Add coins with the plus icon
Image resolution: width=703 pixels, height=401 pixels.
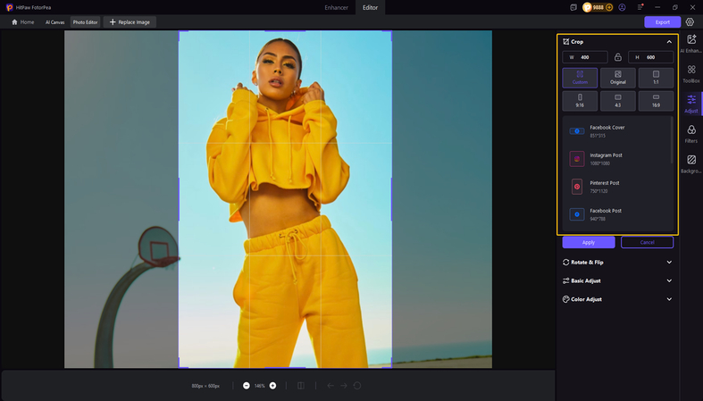coord(609,7)
